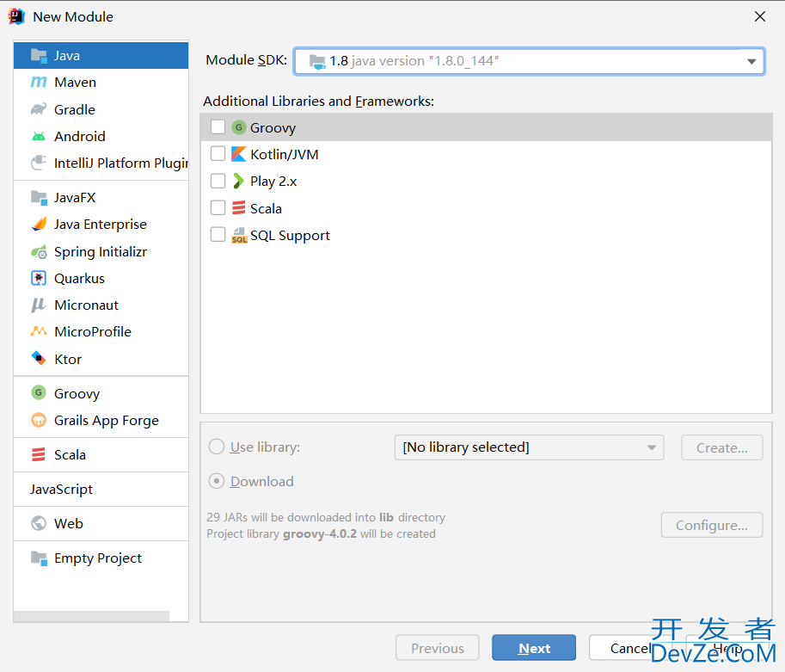Click the Scala icon in frameworks list
785x672 pixels.
coord(239,208)
